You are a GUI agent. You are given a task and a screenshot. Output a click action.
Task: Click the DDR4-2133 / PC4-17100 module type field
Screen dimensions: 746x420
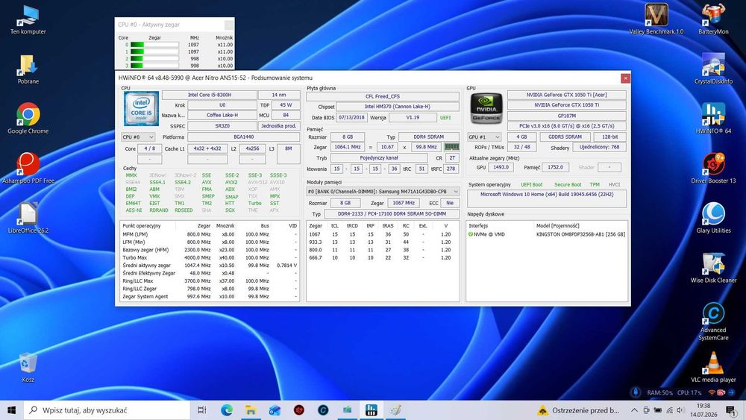click(392, 214)
